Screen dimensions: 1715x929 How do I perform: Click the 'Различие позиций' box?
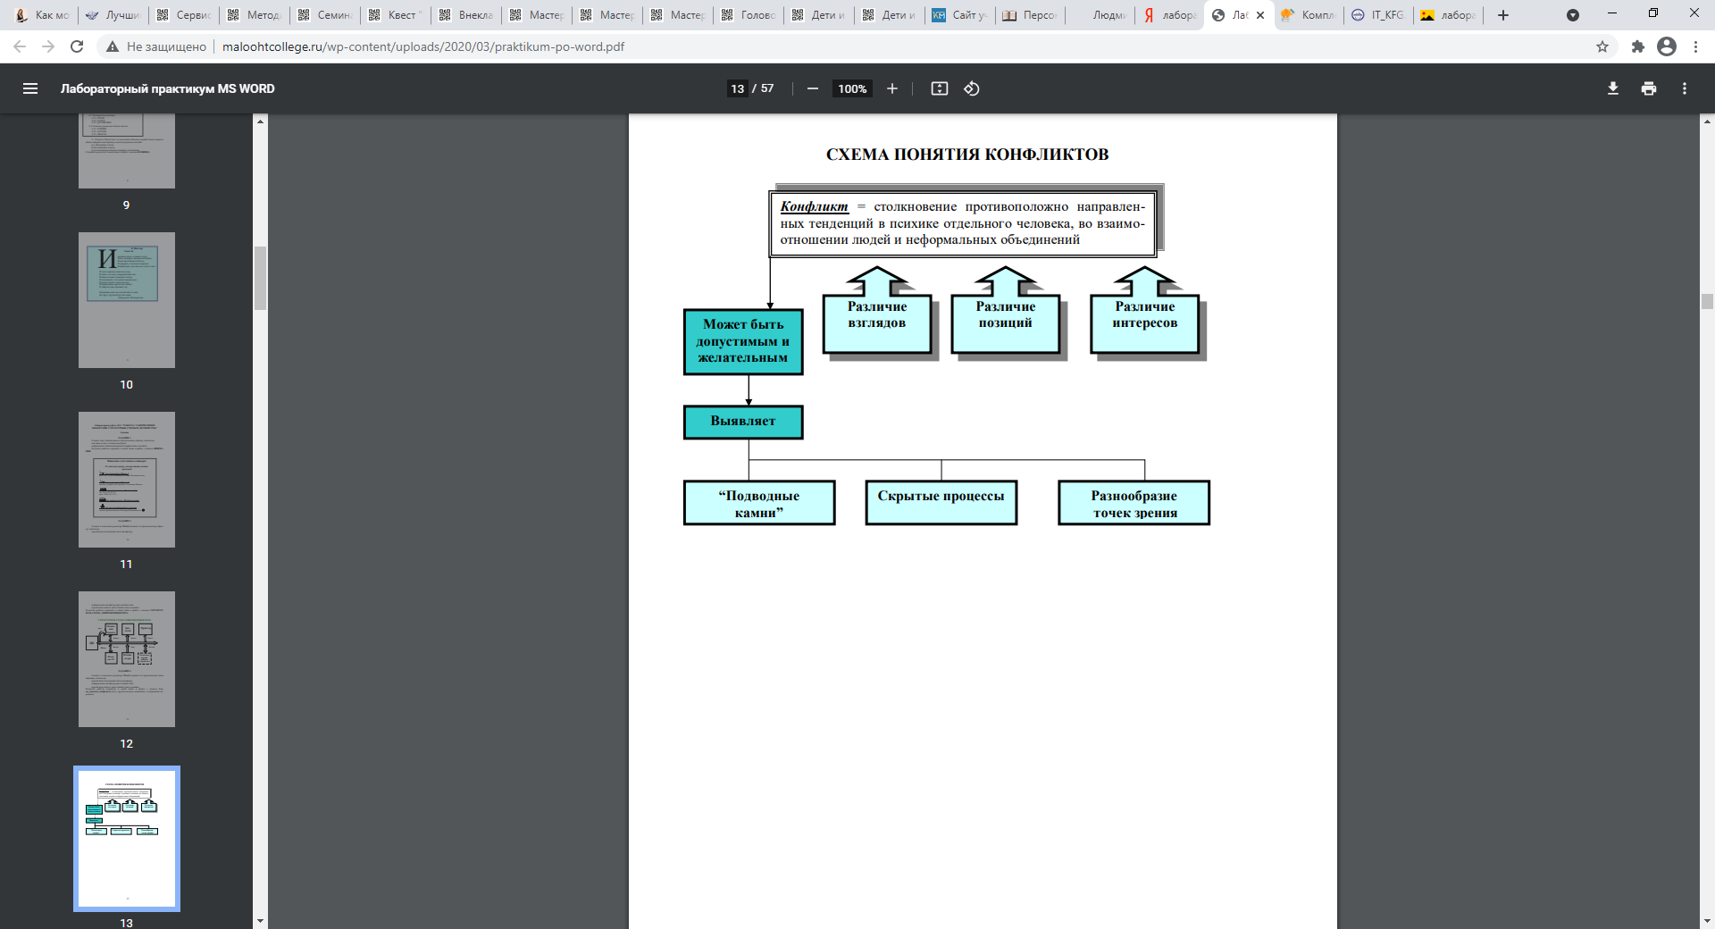(1006, 322)
